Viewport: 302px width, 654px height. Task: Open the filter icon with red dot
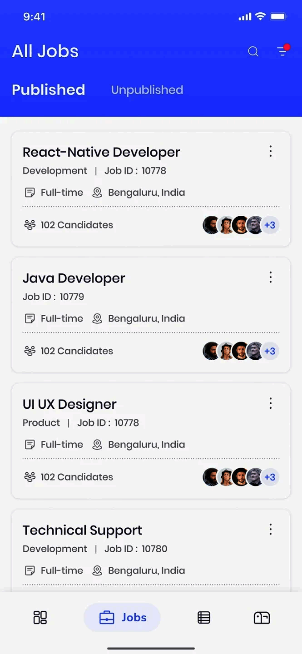[282, 51]
